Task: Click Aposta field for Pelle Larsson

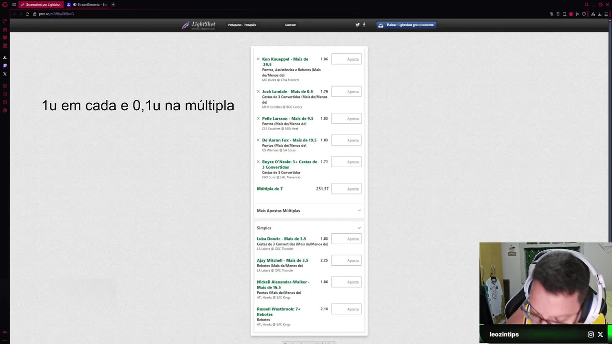Action: pyautogui.click(x=346, y=118)
